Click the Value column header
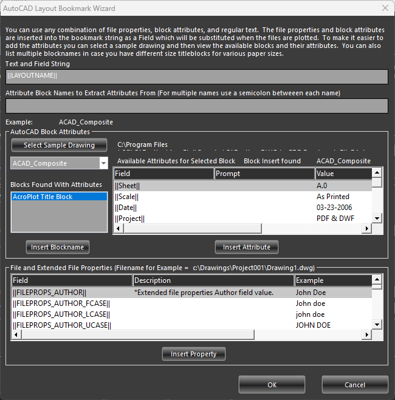This screenshot has height=400, width=395. click(x=343, y=174)
